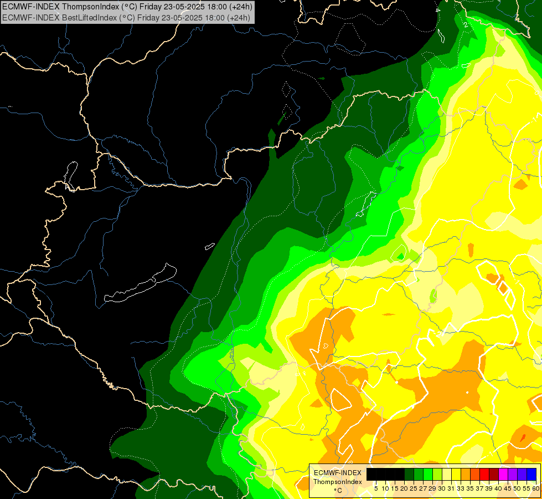
Task: Click the legend tick value 60
Action: pyautogui.click(x=535, y=488)
